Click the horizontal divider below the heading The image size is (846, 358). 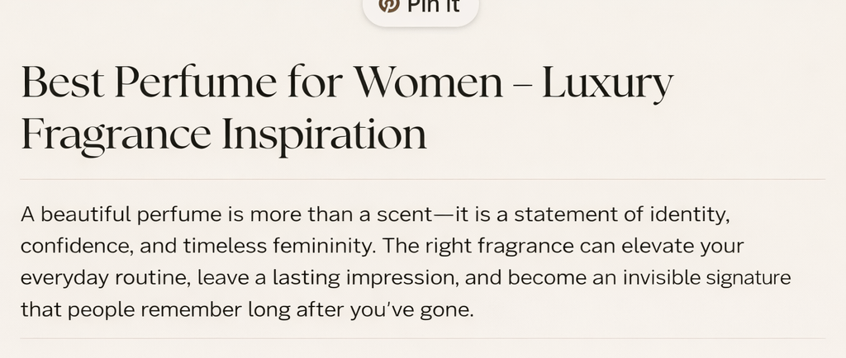(423, 179)
